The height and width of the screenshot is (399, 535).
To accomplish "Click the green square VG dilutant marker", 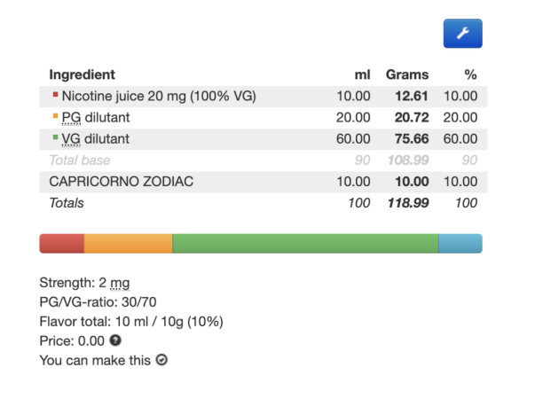I will pos(55,137).
